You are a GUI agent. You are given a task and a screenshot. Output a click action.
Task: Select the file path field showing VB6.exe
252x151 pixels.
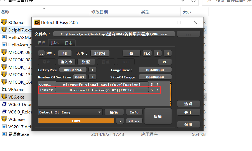(114, 34)
